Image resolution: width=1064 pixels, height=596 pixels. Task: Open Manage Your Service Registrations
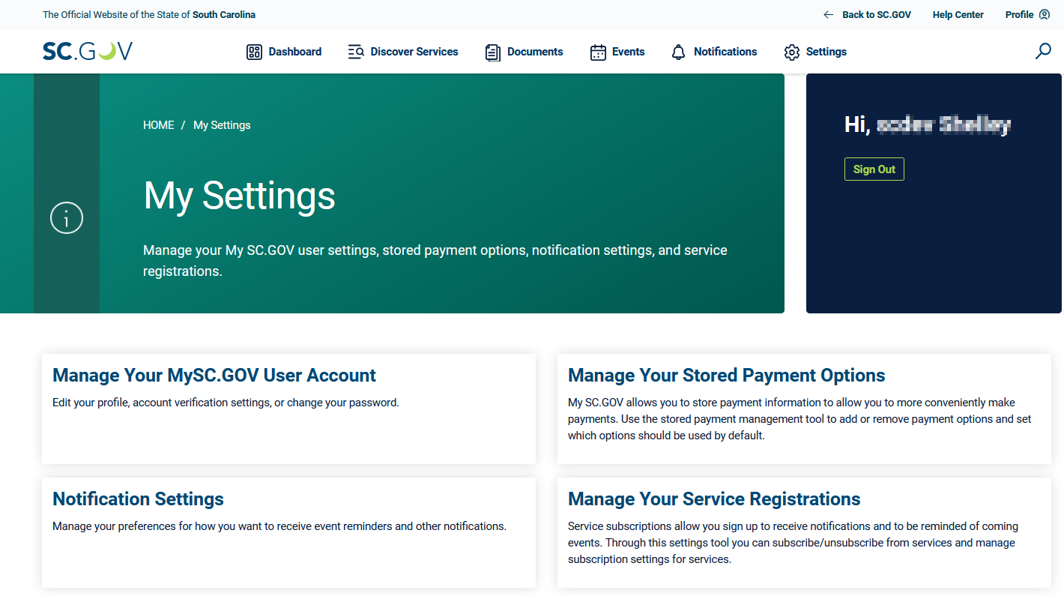click(714, 499)
